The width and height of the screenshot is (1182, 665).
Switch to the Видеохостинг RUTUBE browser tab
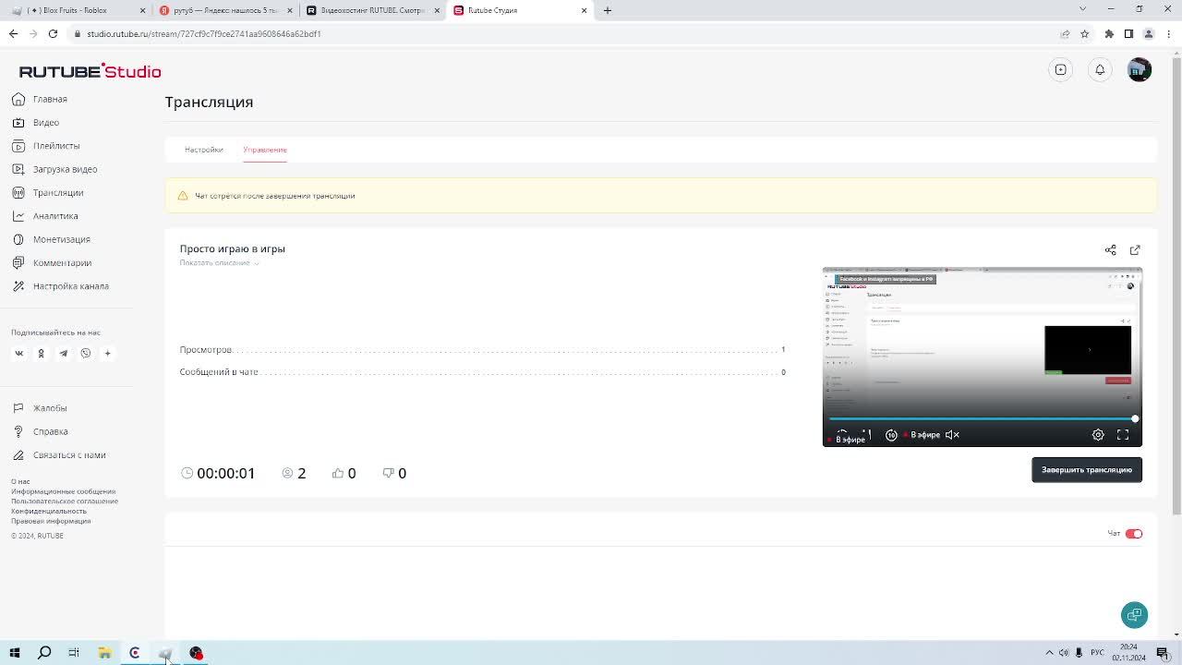click(372, 10)
